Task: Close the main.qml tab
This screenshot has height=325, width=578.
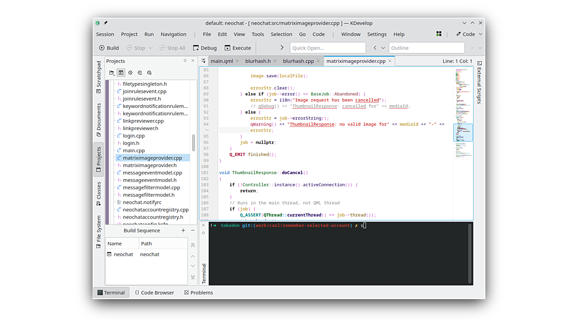Action: tap(237, 61)
